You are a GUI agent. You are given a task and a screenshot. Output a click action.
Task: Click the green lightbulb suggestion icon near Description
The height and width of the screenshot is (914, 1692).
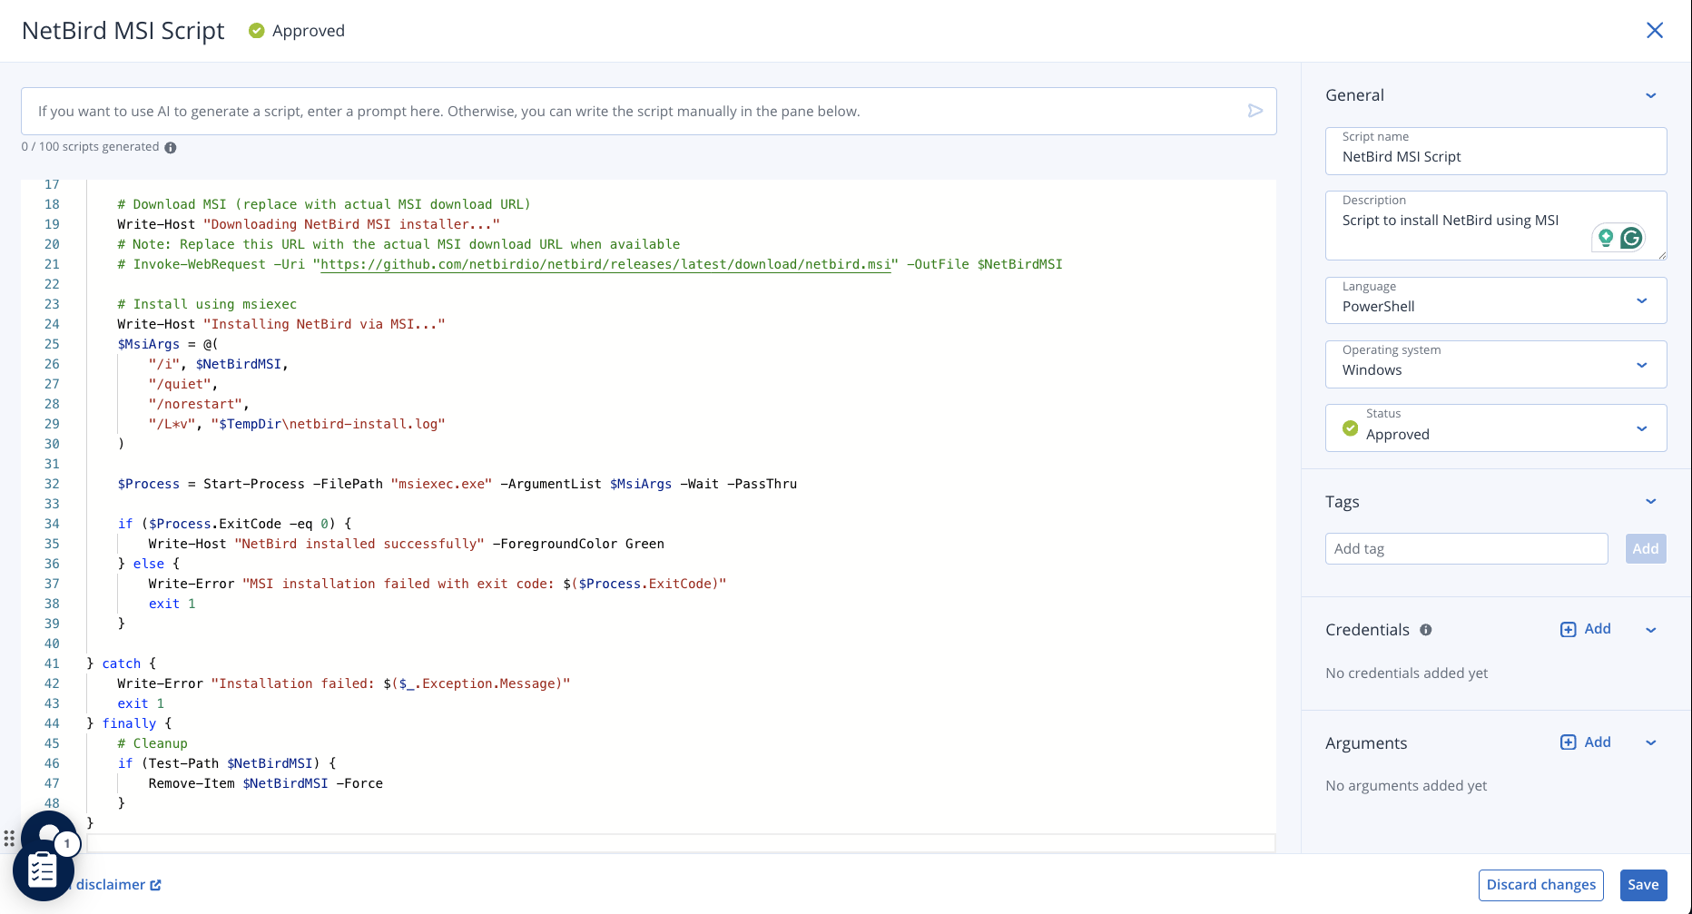[1607, 237]
